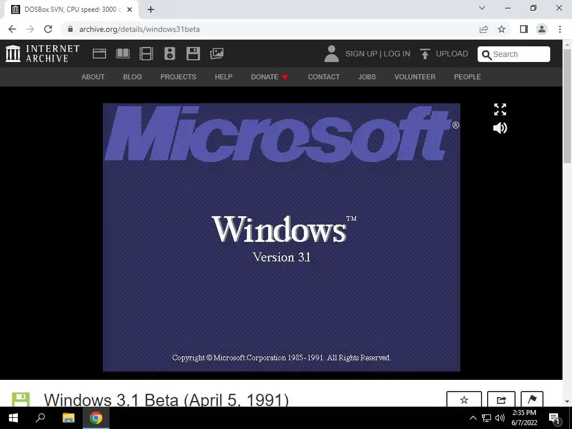Image resolution: width=572 pixels, height=429 pixels.
Task: Open Windows taskbar search
Action: coord(40,418)
